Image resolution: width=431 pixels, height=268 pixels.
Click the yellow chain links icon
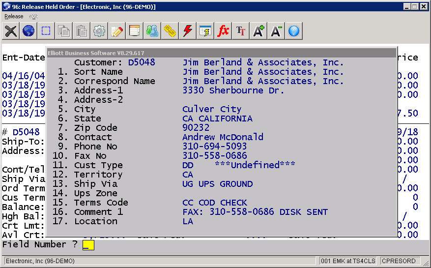click(170, 31)
